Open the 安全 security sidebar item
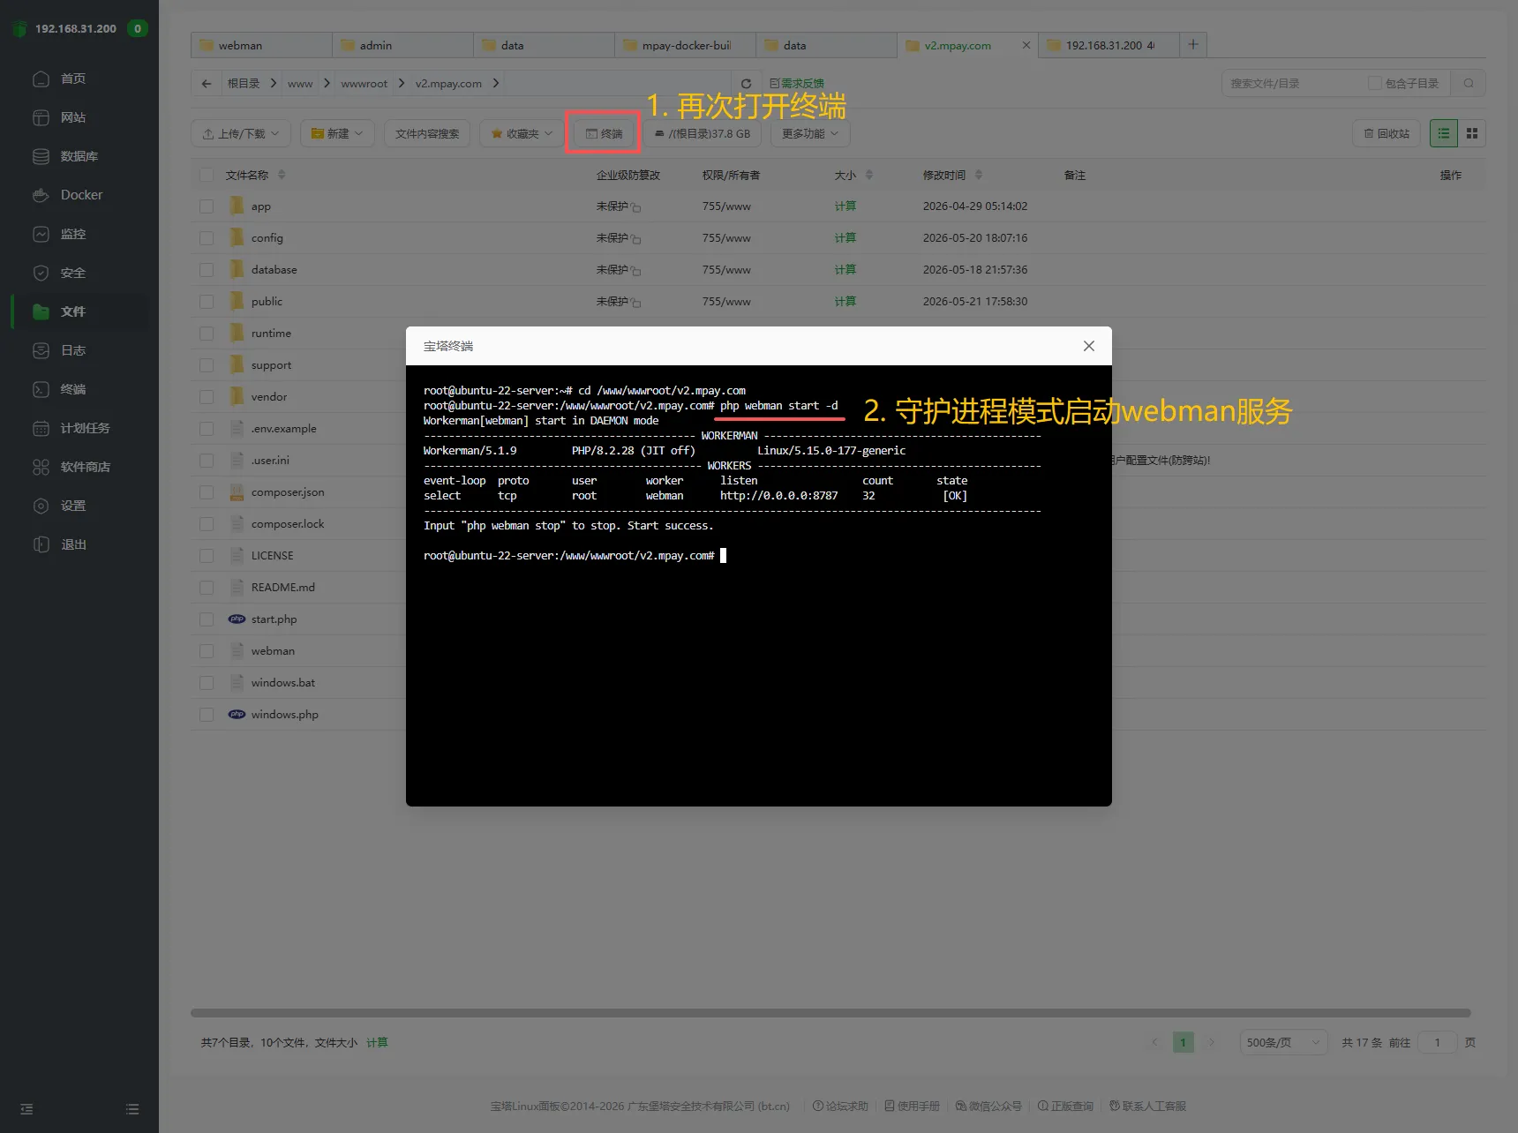 tap(72, 273)
